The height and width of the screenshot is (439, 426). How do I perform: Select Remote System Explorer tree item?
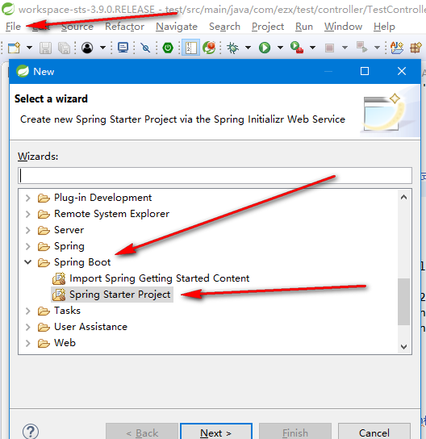tap(111, 214)
